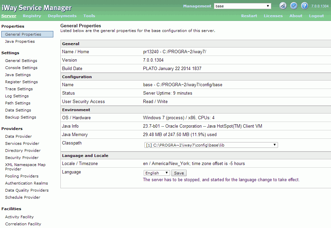331x228 pixels.
Task: Go to Licenses in the top navigation
Action: point(273,16)
